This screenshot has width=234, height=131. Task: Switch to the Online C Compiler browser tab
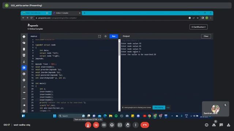coord(67,13)
